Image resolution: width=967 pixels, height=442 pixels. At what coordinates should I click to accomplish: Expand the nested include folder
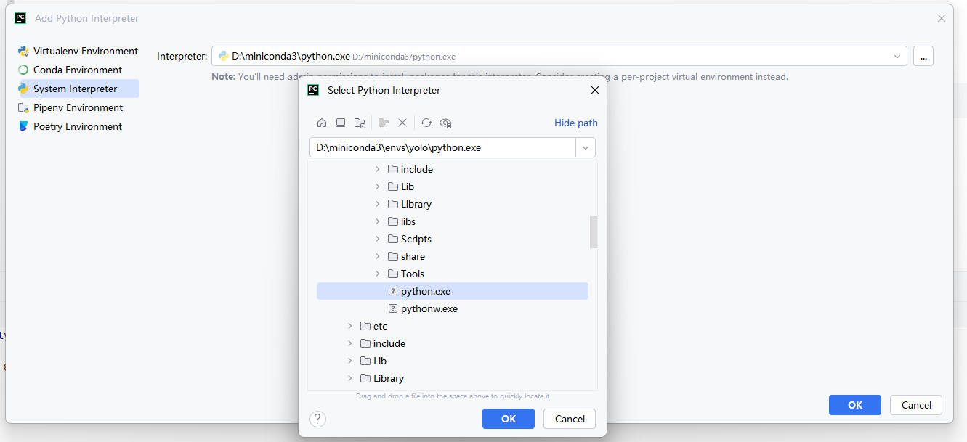coord(377,169)
